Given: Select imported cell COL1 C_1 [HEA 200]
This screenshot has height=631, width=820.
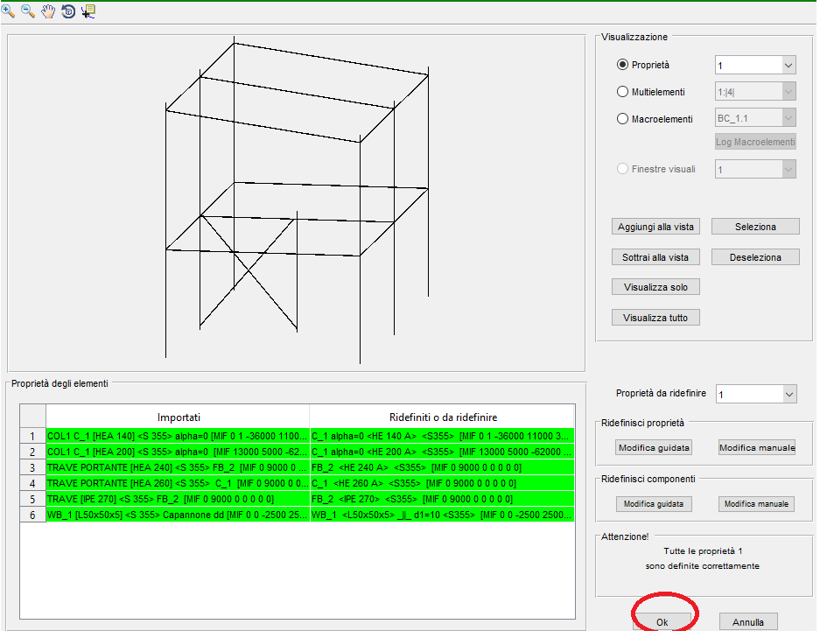Looking at the screenshot, I should pos(178,452).
